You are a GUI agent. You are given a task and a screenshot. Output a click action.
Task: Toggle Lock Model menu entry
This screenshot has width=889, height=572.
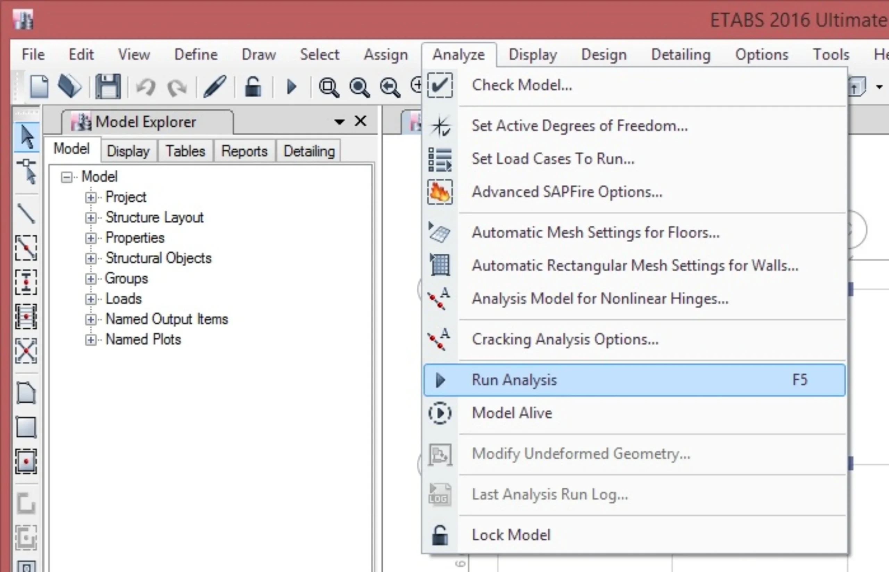tap(511, 535)
